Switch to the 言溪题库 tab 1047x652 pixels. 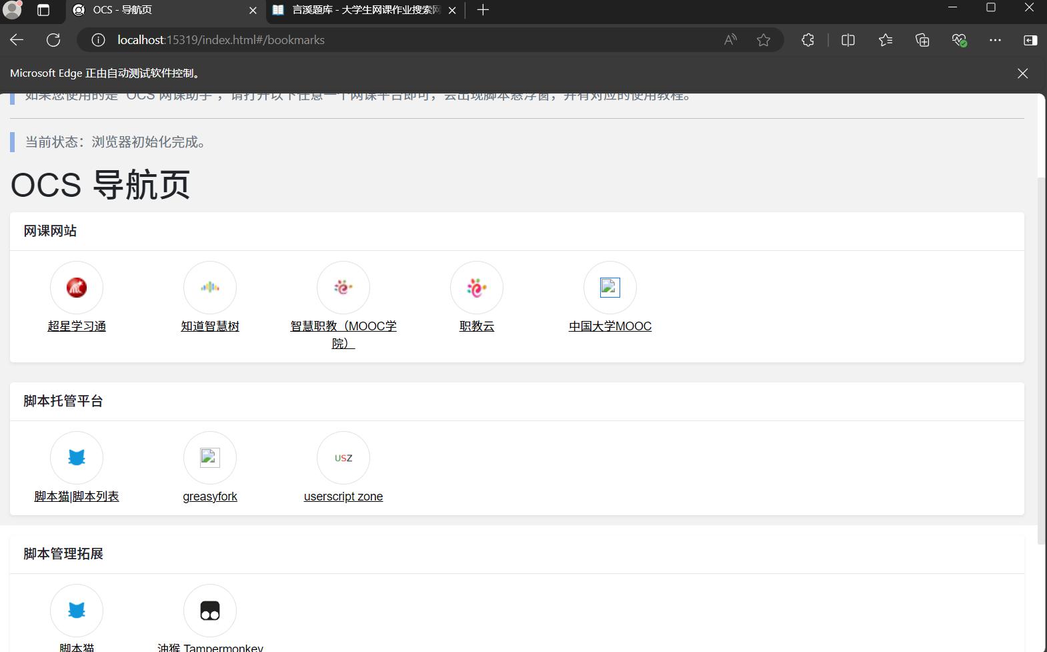tap(366, 10)
